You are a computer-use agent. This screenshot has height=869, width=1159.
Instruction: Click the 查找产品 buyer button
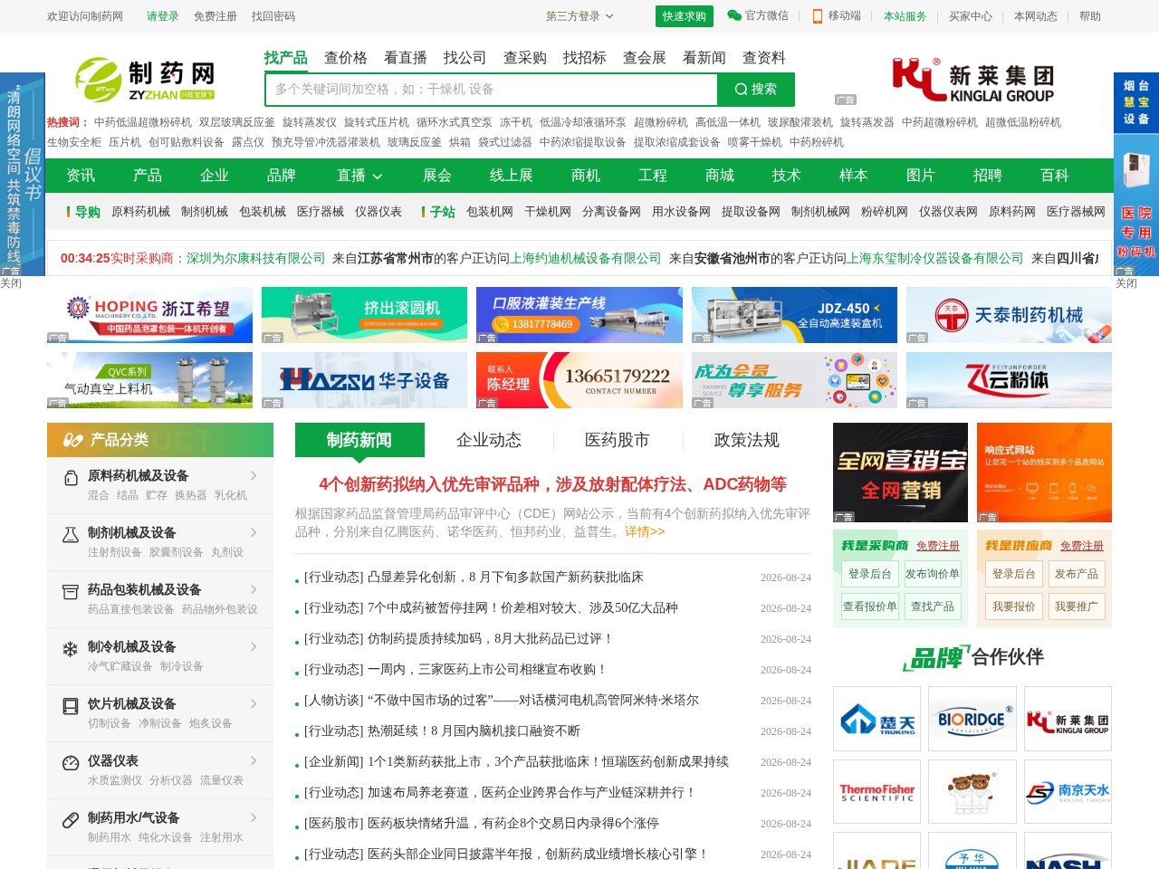pos(933,606)
